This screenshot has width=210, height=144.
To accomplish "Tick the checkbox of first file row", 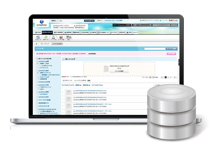I will [x=63, y=92].
